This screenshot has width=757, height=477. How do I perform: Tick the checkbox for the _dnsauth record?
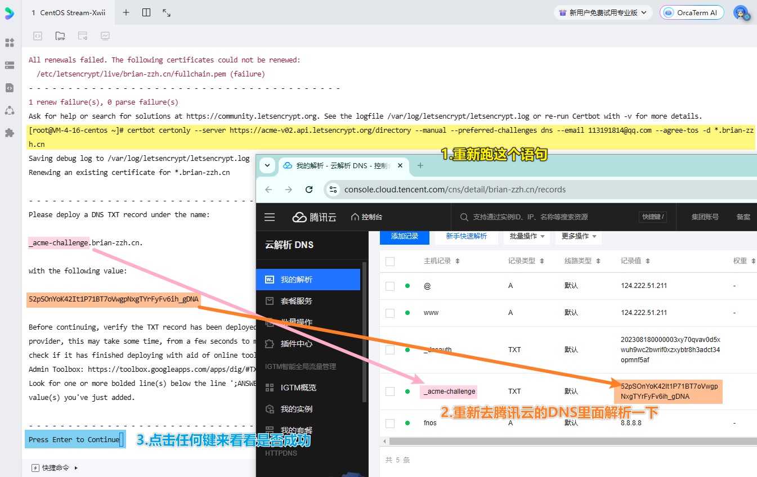[x=390, y=349]
